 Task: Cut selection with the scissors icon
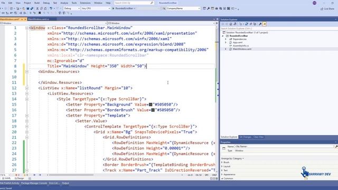point(37,8)
